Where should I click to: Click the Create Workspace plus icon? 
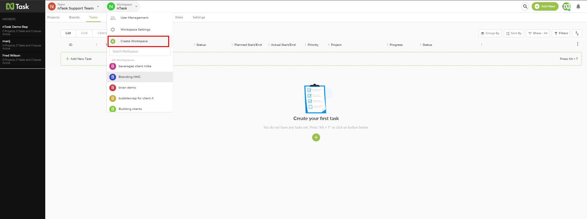tap(113, 41)
